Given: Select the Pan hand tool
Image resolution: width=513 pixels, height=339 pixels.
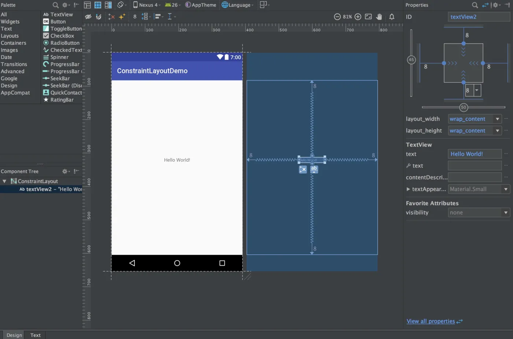Looking at the screenshot, I should pyautogui.click(x=379, y=16).
